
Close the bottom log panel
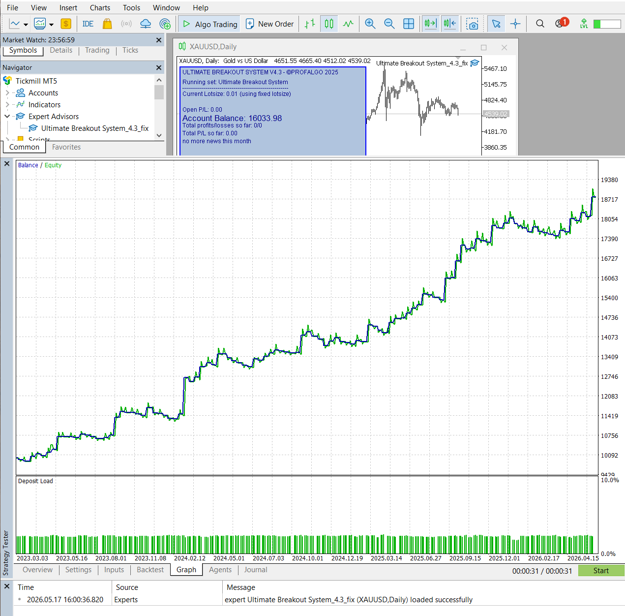7,586
